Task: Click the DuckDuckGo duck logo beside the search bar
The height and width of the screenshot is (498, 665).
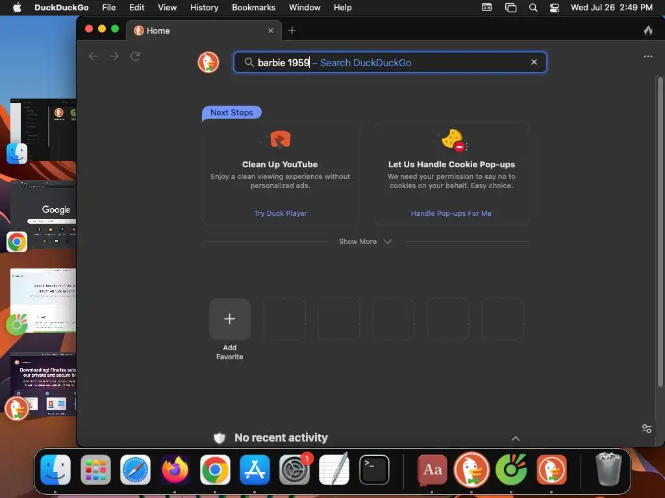Action: click(208, 62)
